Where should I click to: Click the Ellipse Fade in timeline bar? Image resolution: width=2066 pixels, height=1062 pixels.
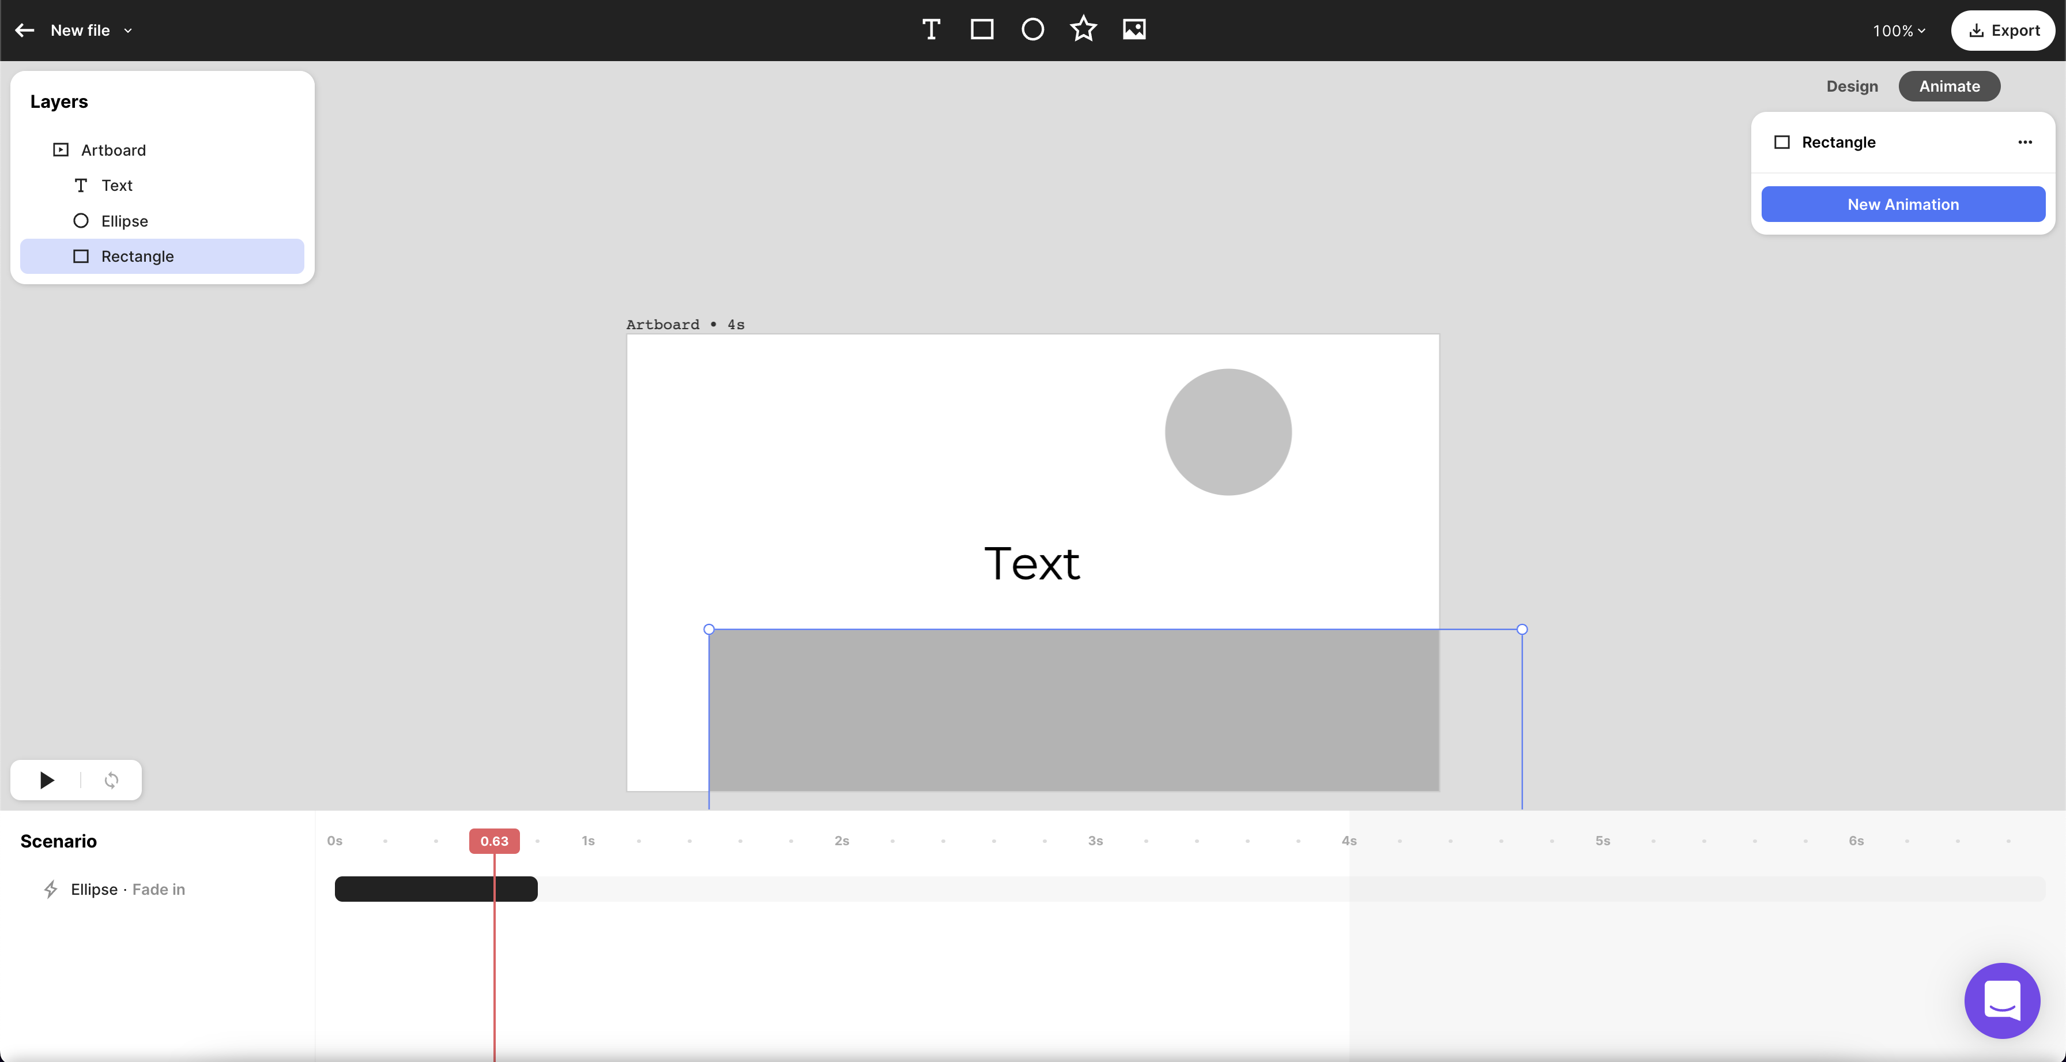417,888
